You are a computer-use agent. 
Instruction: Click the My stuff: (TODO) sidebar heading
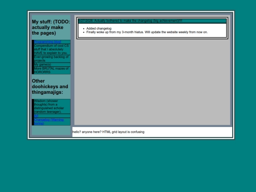[x=51, y=27]
